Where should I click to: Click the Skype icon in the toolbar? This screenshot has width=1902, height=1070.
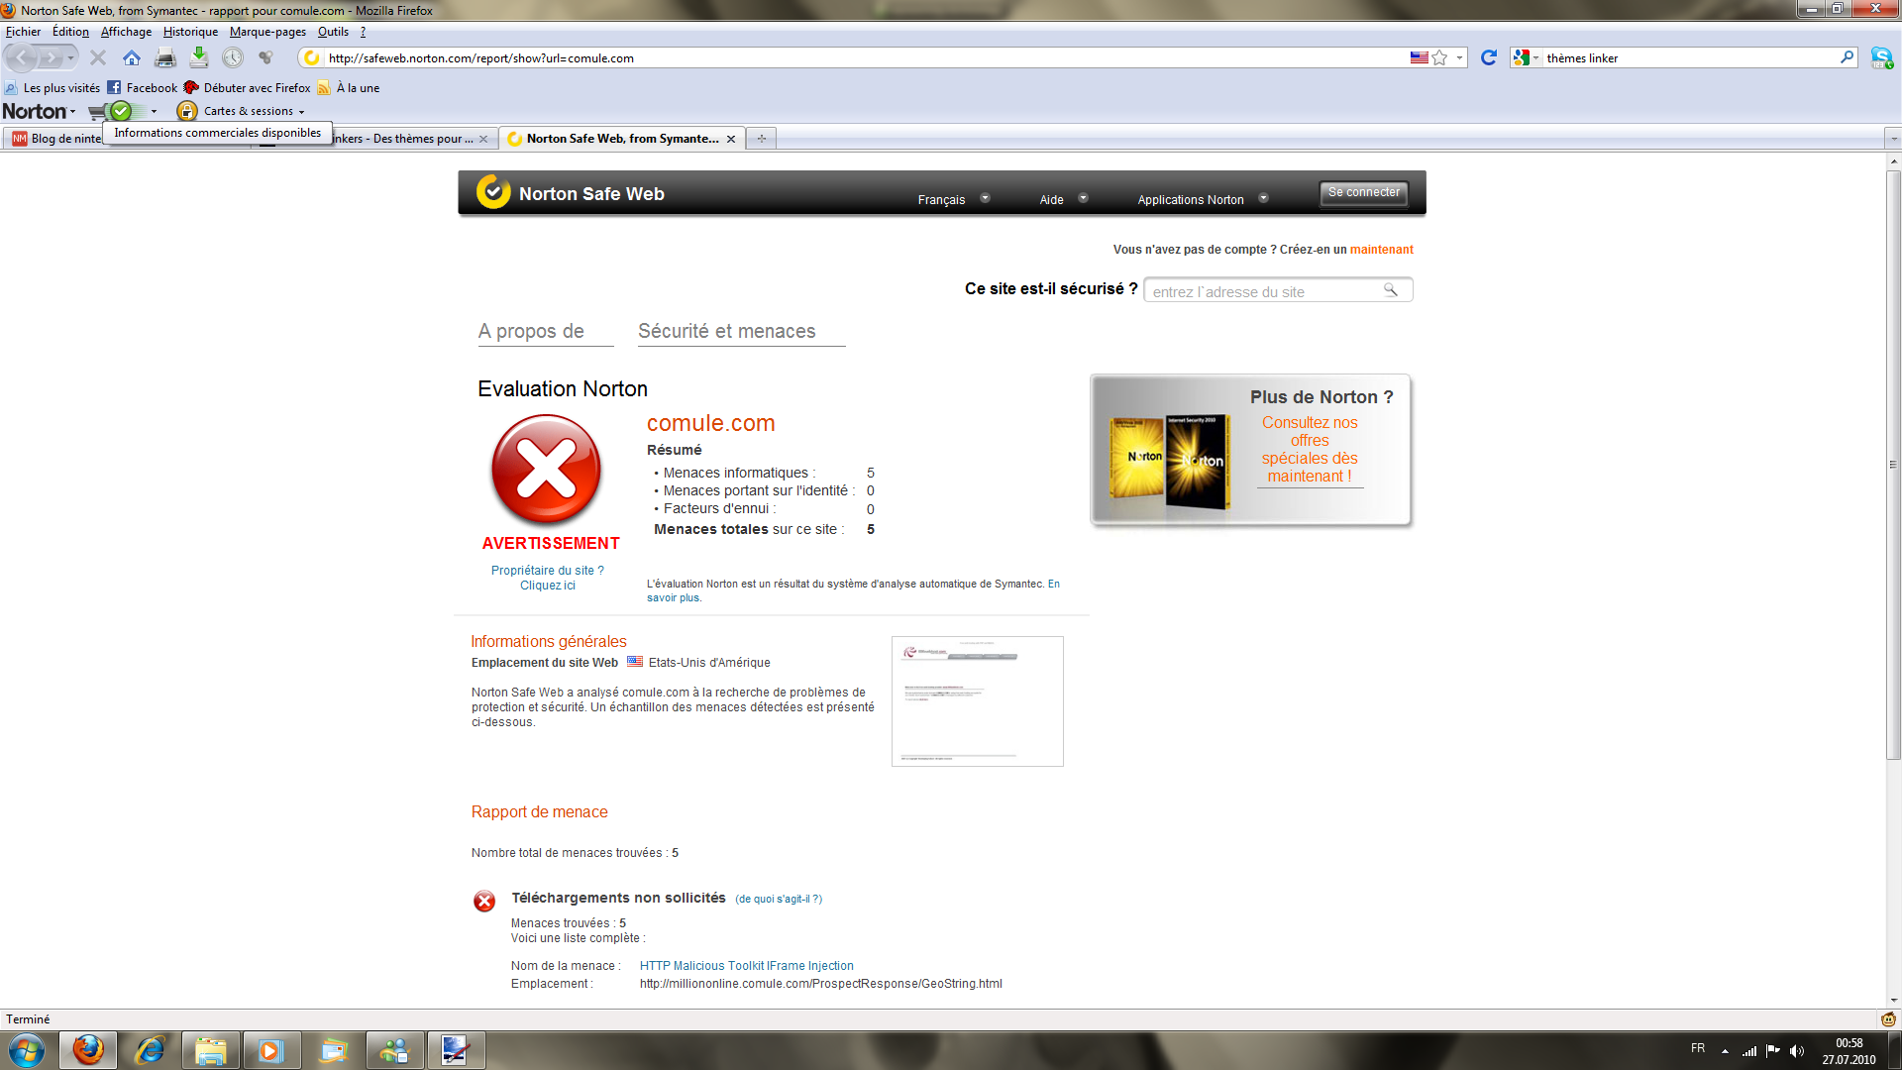click(1881, 58)
